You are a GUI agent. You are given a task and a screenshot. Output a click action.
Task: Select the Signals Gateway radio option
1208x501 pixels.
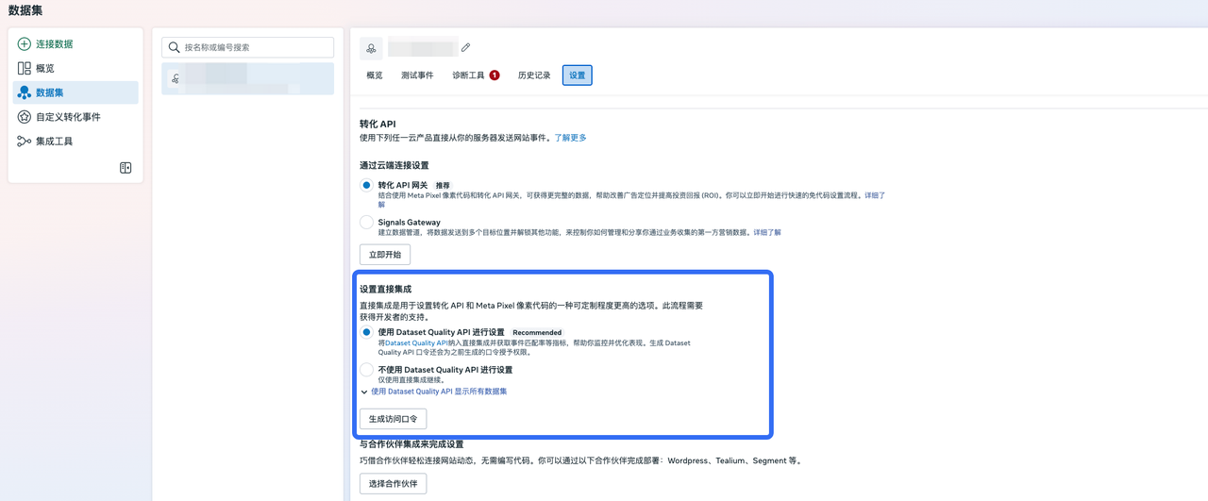click(x=366, y=223)
